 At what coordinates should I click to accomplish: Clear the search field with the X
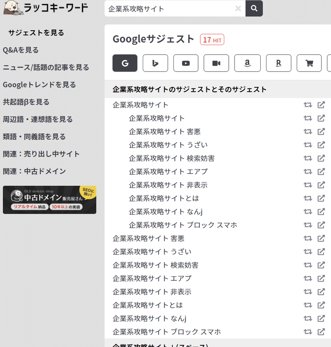(x=238, y=8)
